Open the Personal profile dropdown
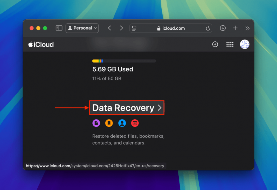The width and height of the screenshot is (277, 190). pyautogui.click(x=82, y=28)
